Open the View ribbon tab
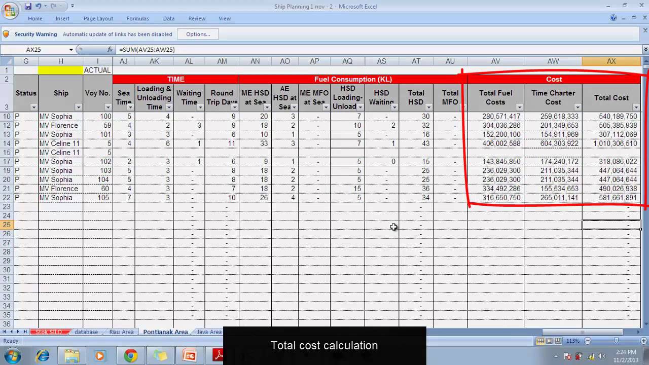The image size is (649, 365). tap(225, 19)
